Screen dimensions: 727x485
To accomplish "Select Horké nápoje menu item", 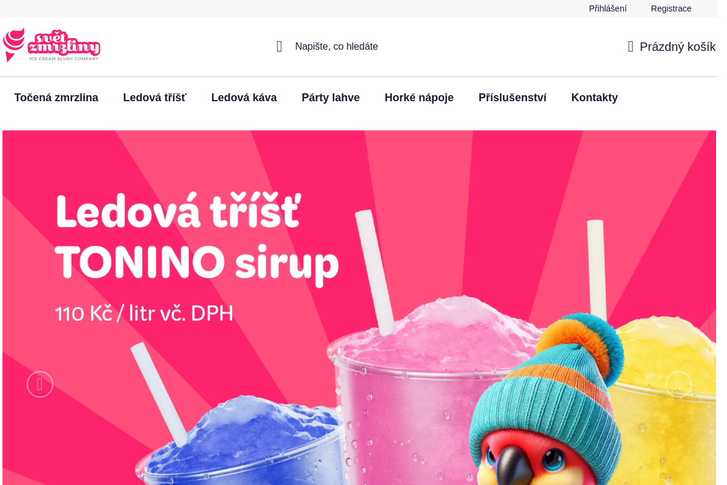I will (x=419, y=98).
